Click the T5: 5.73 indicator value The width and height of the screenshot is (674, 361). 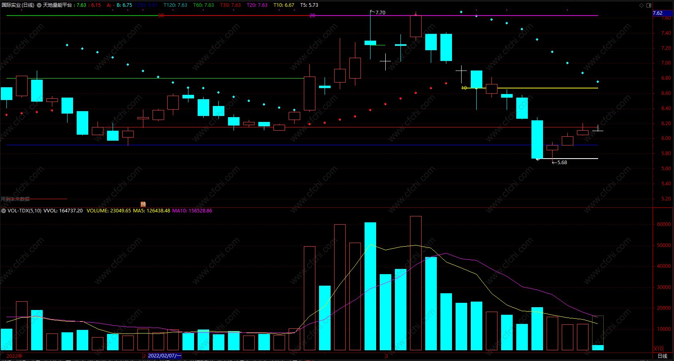[309, 5]
